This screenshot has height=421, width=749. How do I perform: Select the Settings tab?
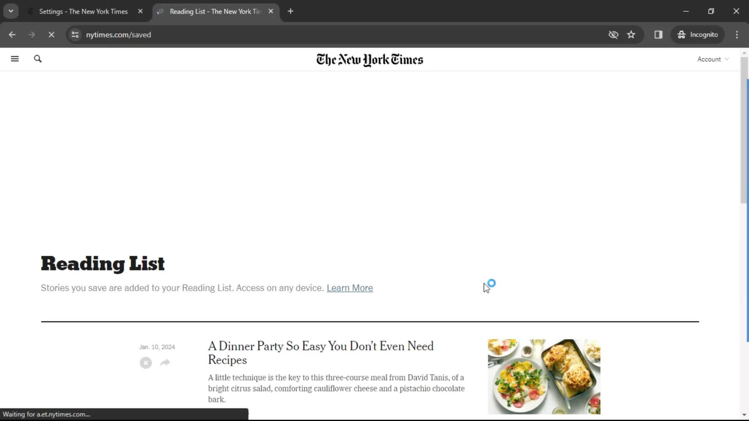point(83,11)
